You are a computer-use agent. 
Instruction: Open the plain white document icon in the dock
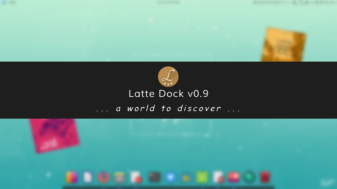click(88, 177)
